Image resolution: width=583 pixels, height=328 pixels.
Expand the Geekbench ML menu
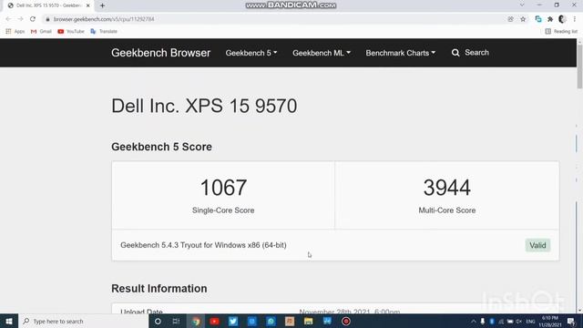coord(322,53)
